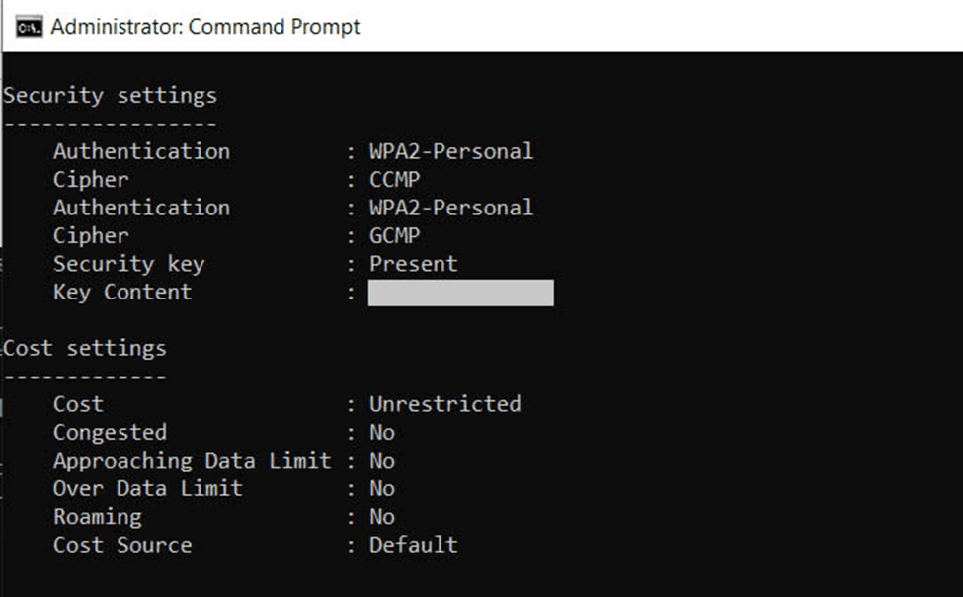Viewport: 963px width, 597px height.
Task: Click the Command Prompt icon in title bar
Action: tap(29, 27)
